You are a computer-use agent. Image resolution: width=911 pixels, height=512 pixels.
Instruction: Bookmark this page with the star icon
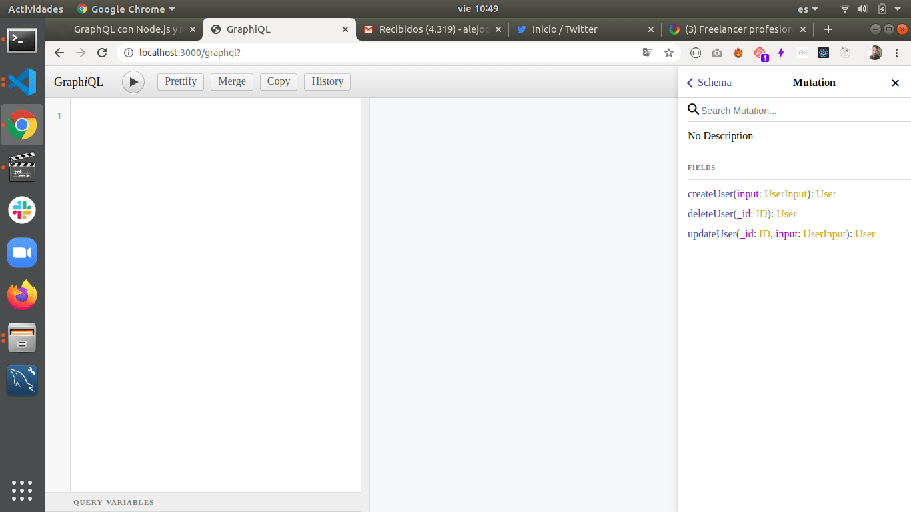pos(669,53)
